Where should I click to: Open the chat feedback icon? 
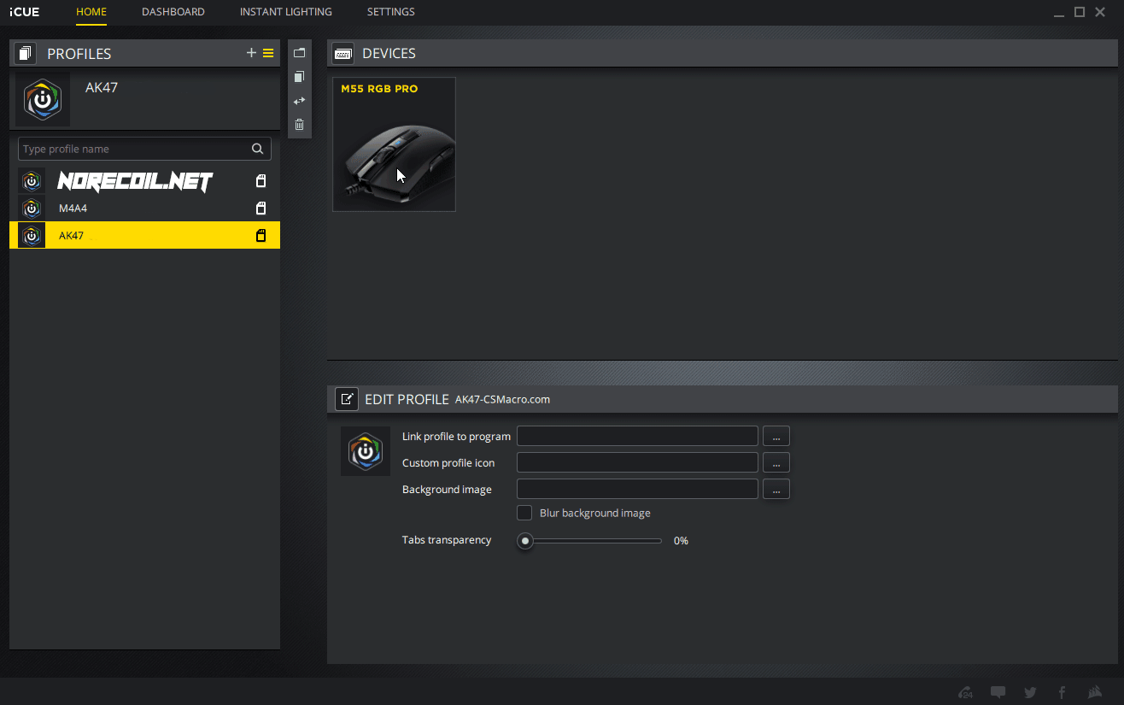pyautogui.click(x=998, y=692)
